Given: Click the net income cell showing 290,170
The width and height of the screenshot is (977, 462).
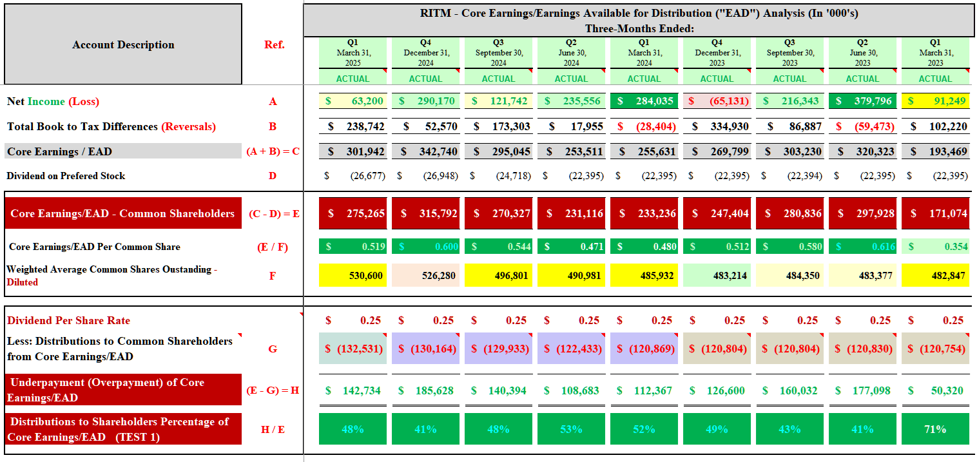Looking at the screenshot, I should (x=426, y=101).
